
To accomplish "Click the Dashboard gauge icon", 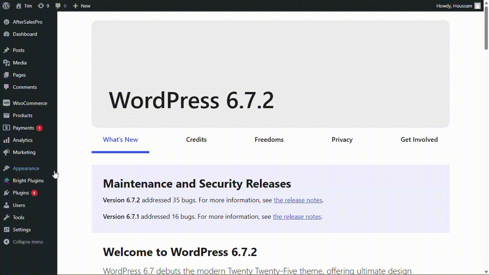I will click(6, 34).
